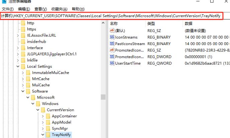Expand the IE.AssocFile.URL tree node
This screenshot has width=230, height=138.
tap(18, 36)
